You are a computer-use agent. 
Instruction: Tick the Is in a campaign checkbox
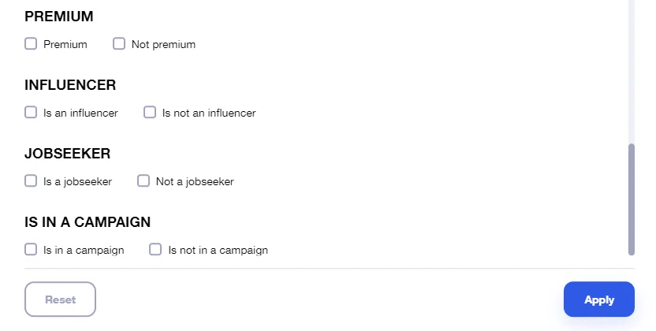pyautogui.click(x=31, y=249)
